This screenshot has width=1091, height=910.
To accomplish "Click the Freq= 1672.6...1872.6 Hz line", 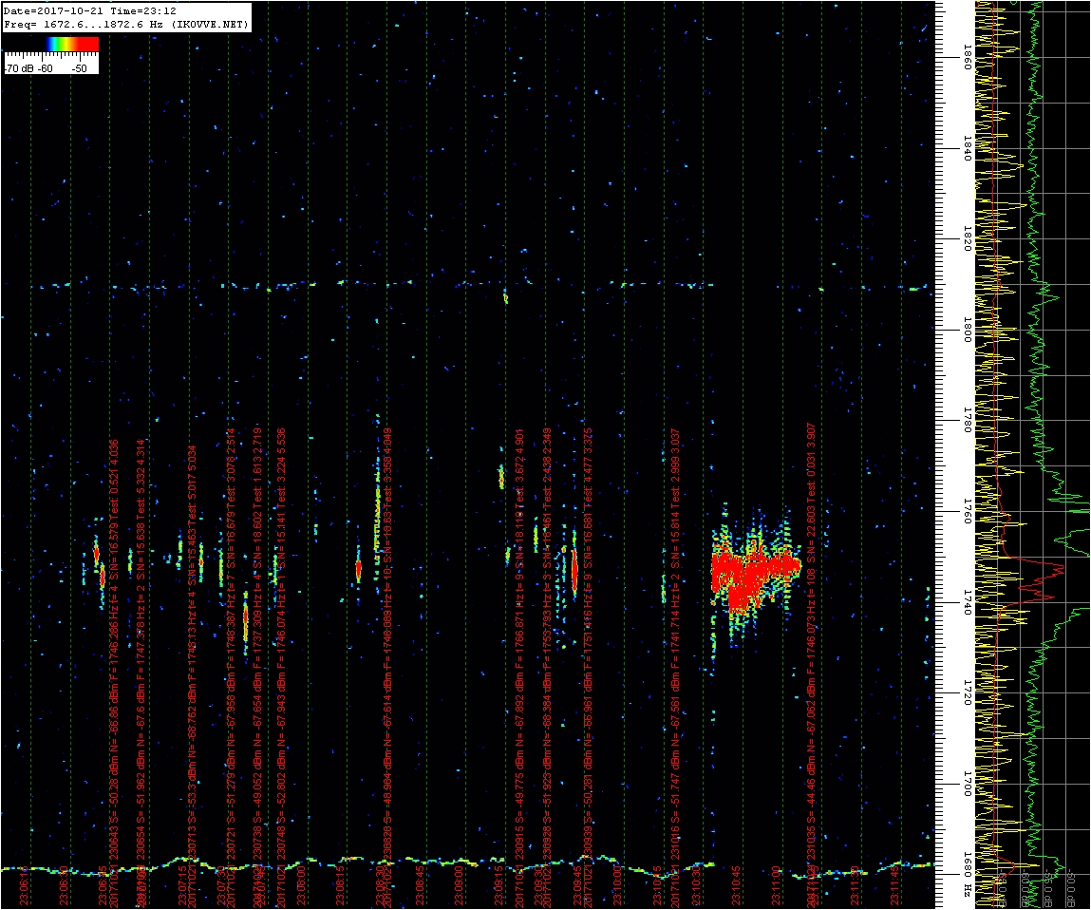I will [x=125, y=25].
